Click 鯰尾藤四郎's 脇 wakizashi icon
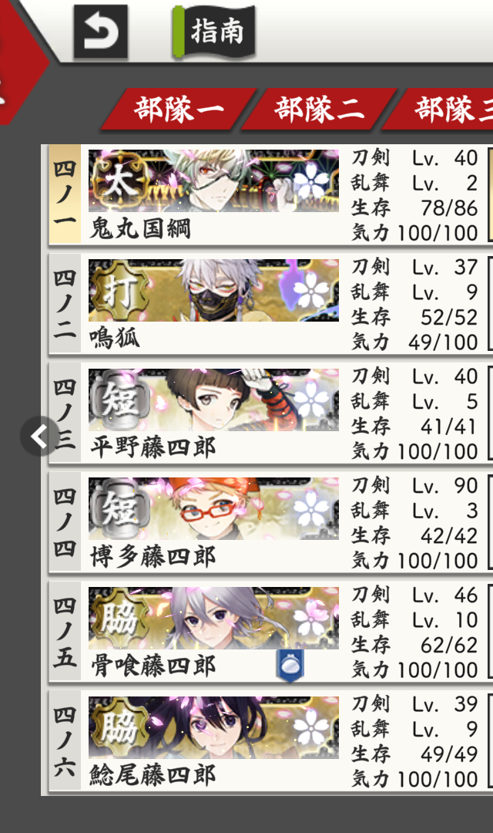The width and height of the screenshot is (493, 833). tap(119, 727)
